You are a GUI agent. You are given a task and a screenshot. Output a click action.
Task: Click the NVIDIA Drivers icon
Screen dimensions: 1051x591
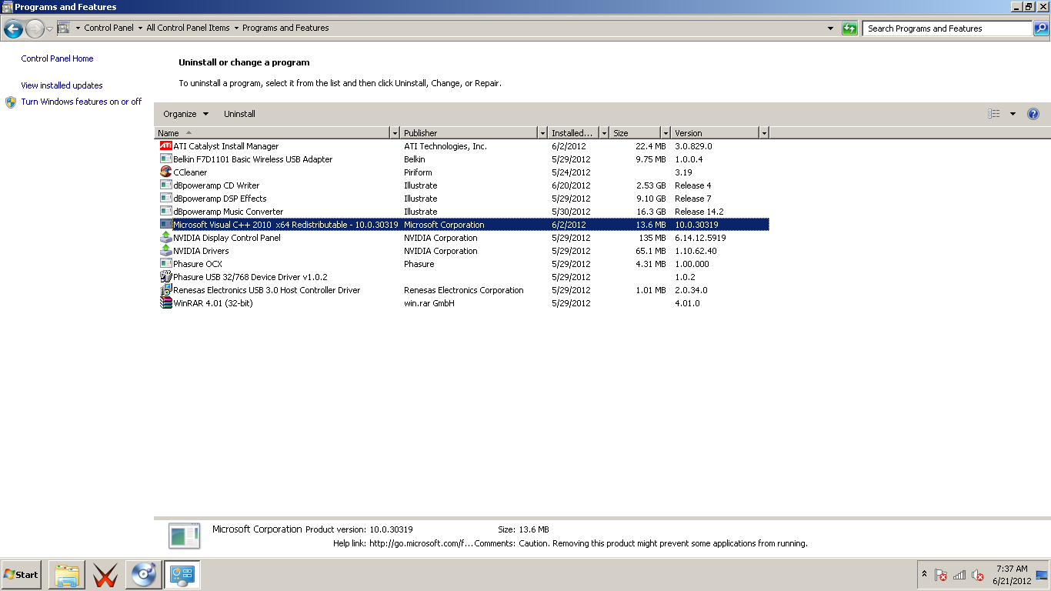pos(165,251)
